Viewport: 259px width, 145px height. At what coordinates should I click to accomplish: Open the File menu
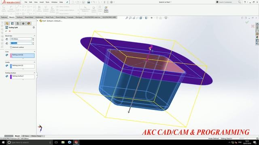point(26,2)
